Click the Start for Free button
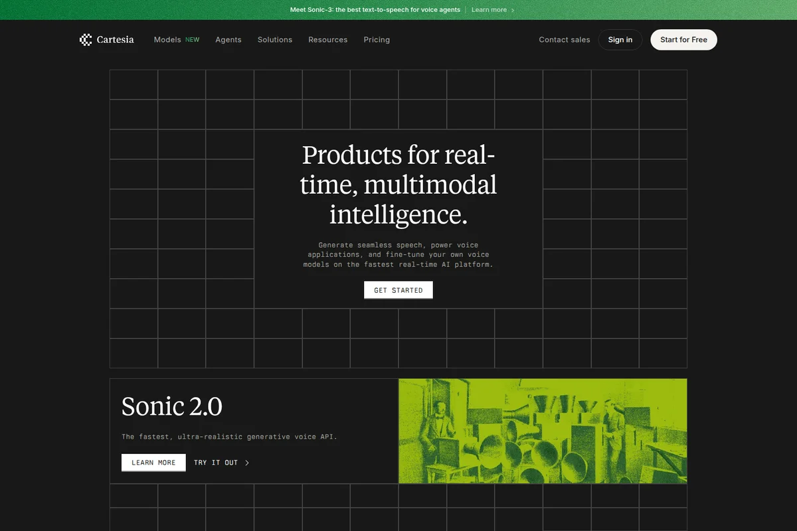 [683, 40]
